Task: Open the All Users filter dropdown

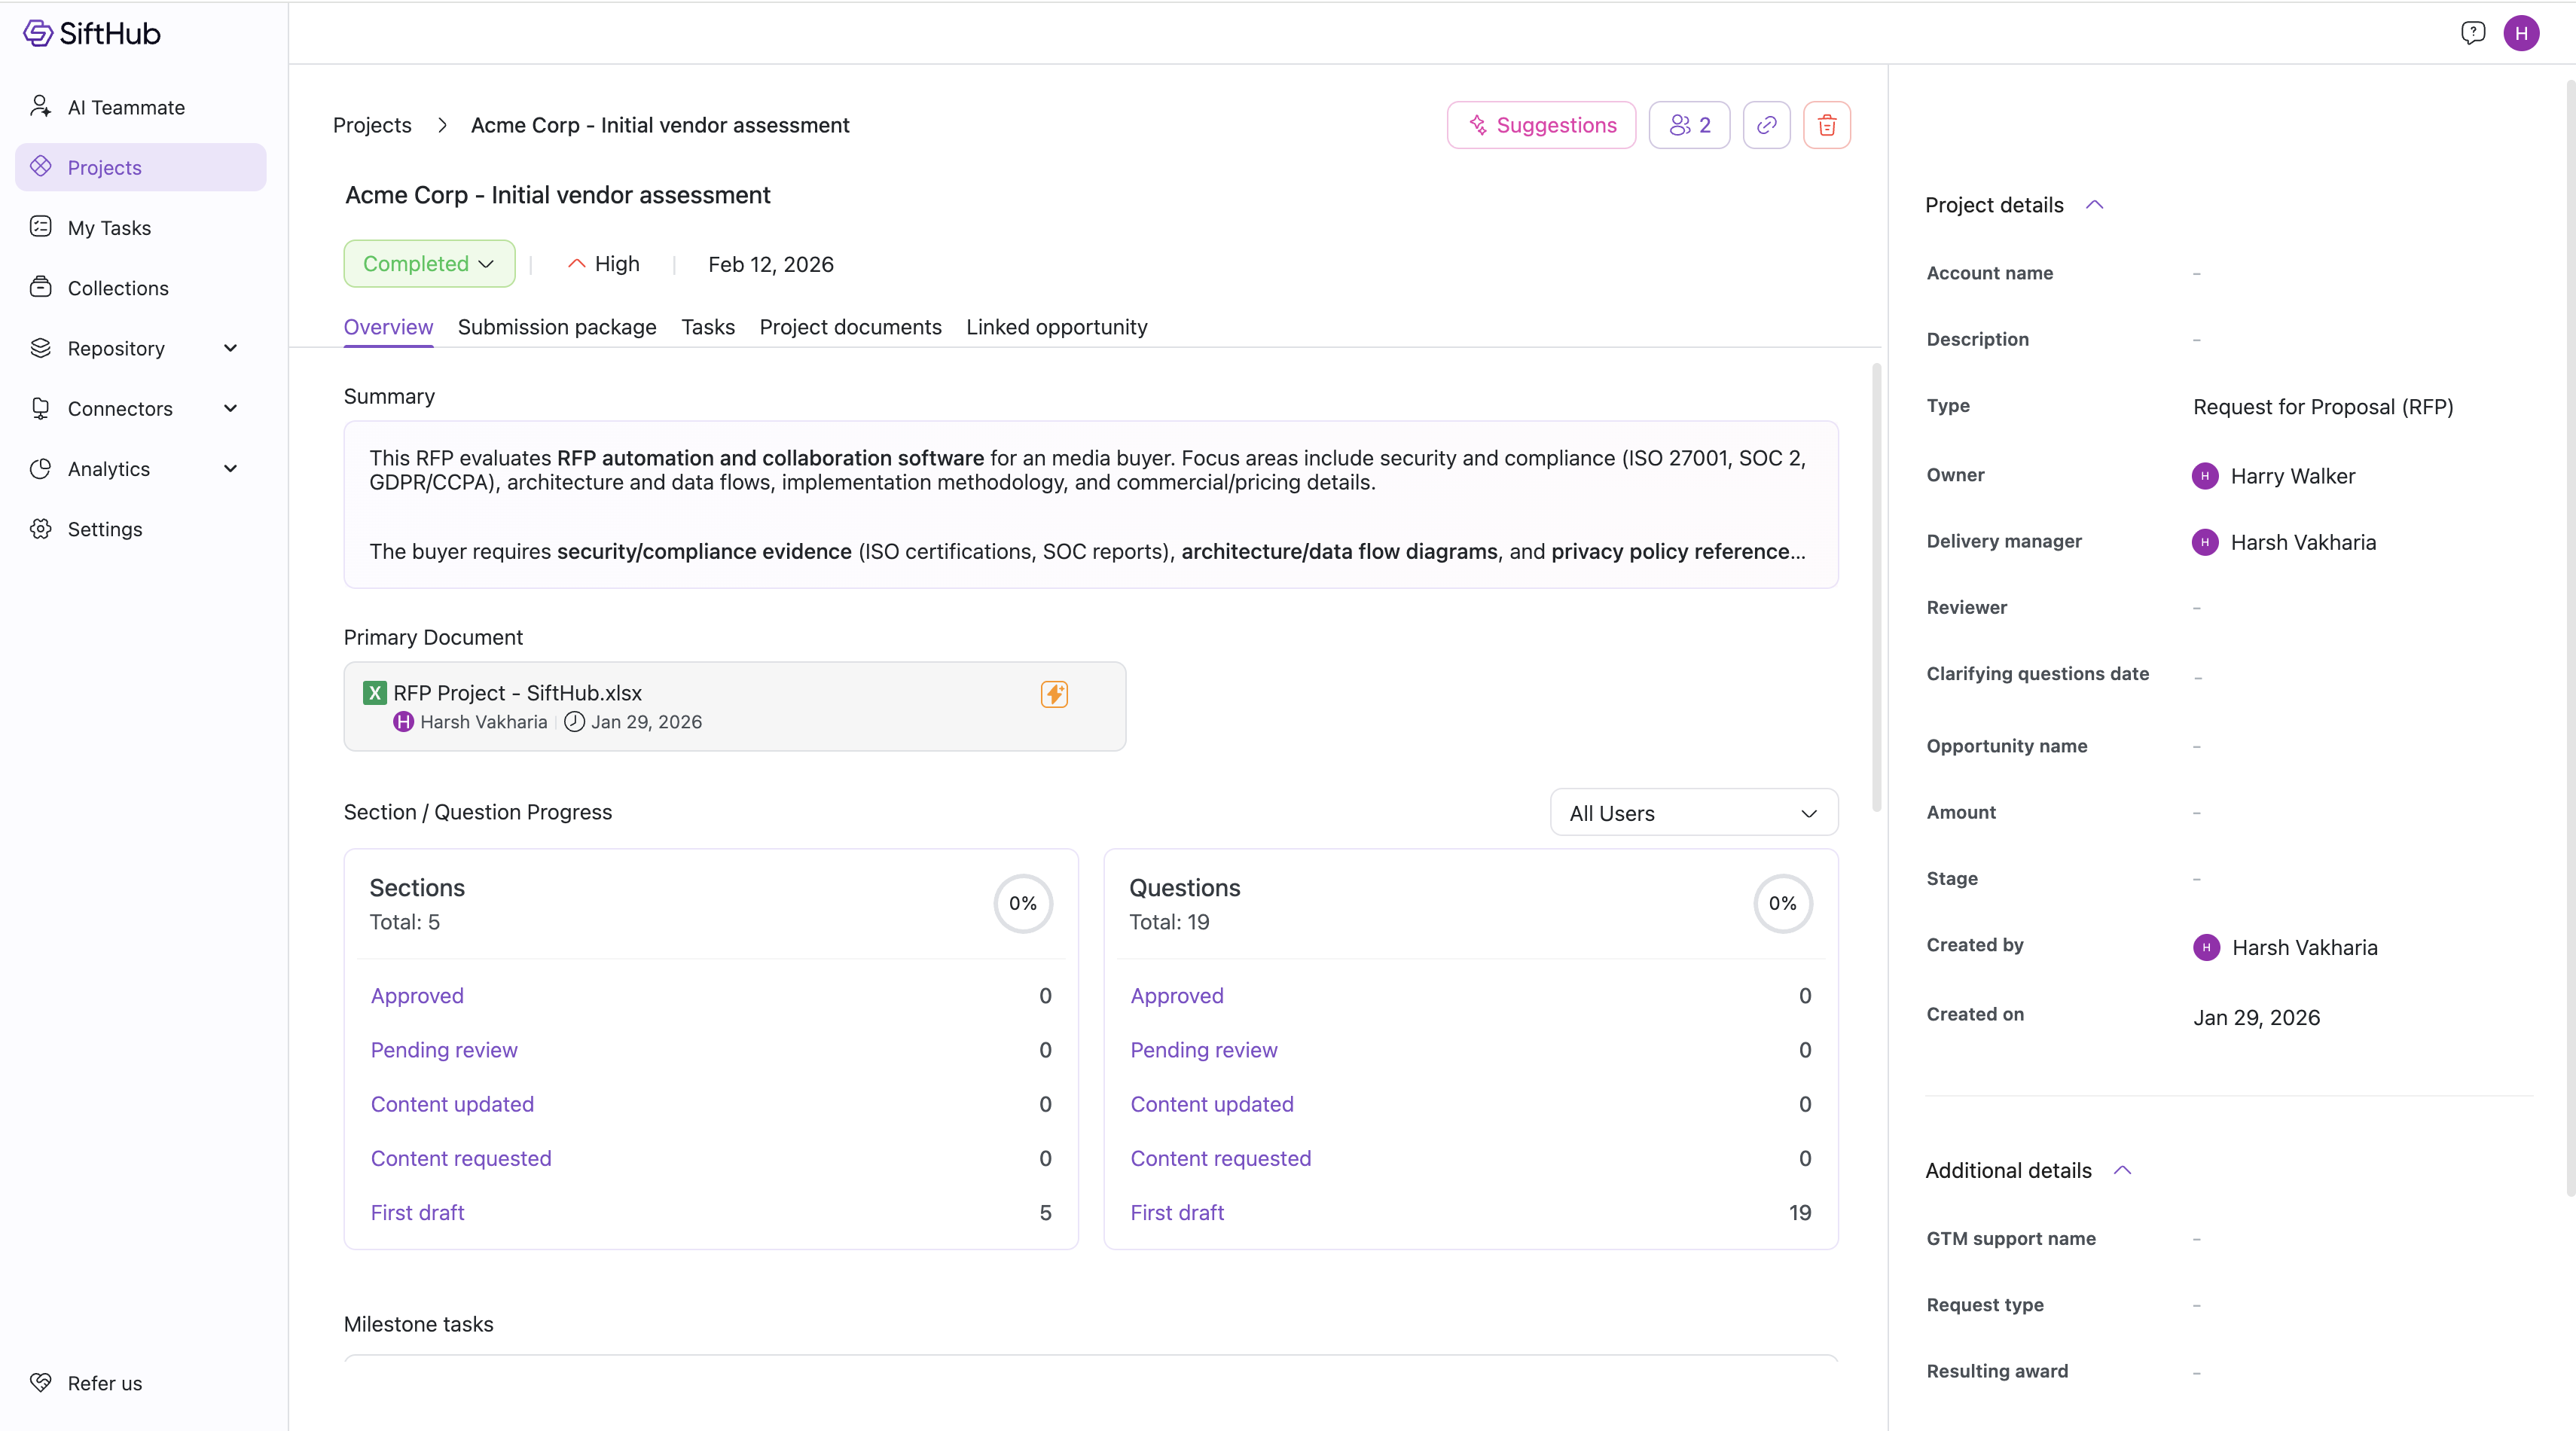Action: [1693, 813]
